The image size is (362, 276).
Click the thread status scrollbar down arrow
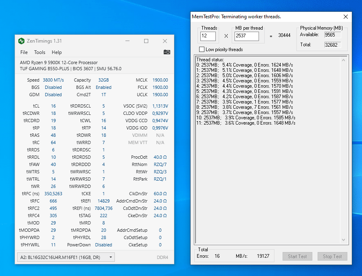[343, 240]
